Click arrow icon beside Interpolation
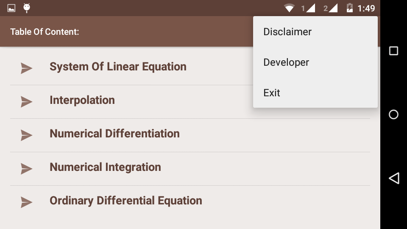This screenshot has height=229, width=407. pos(26,101)
